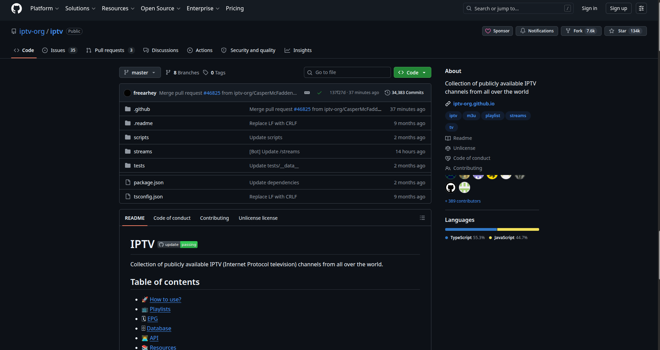Click the green grid contributor avatar
Viewport: 660px width, 350px height.
(465, 187)
